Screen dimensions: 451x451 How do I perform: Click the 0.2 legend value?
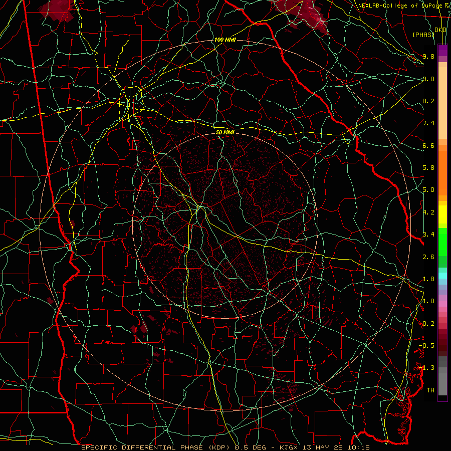click(x=428, y=324)
